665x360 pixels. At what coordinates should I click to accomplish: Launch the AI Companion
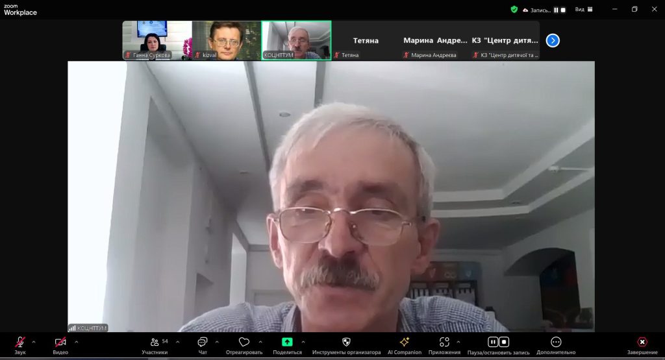405,342
